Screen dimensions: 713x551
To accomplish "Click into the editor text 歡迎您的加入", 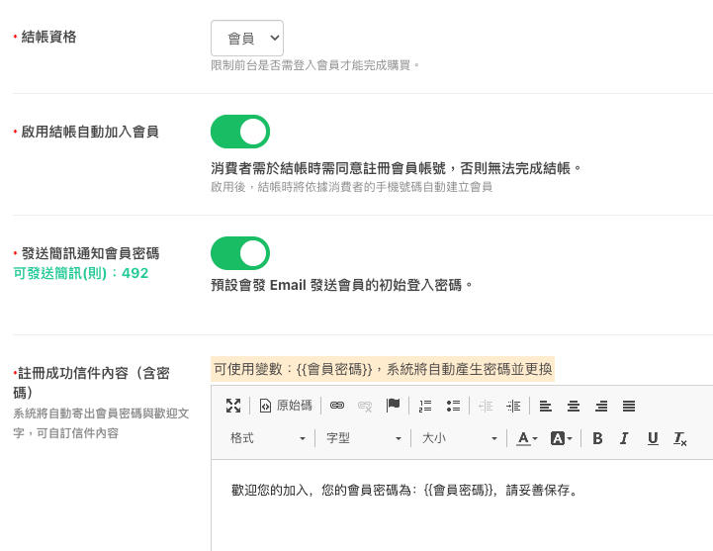I will [x=270, y=490].
